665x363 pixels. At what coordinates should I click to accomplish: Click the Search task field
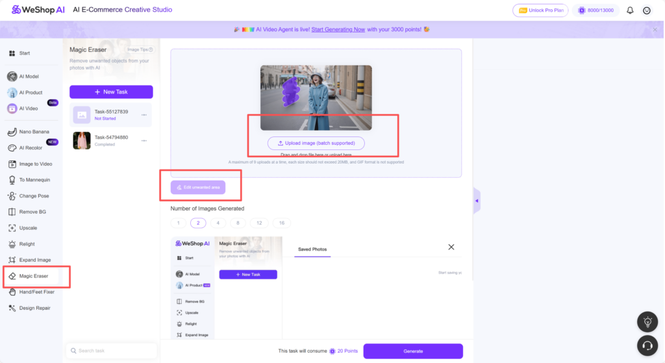[112, 351]
